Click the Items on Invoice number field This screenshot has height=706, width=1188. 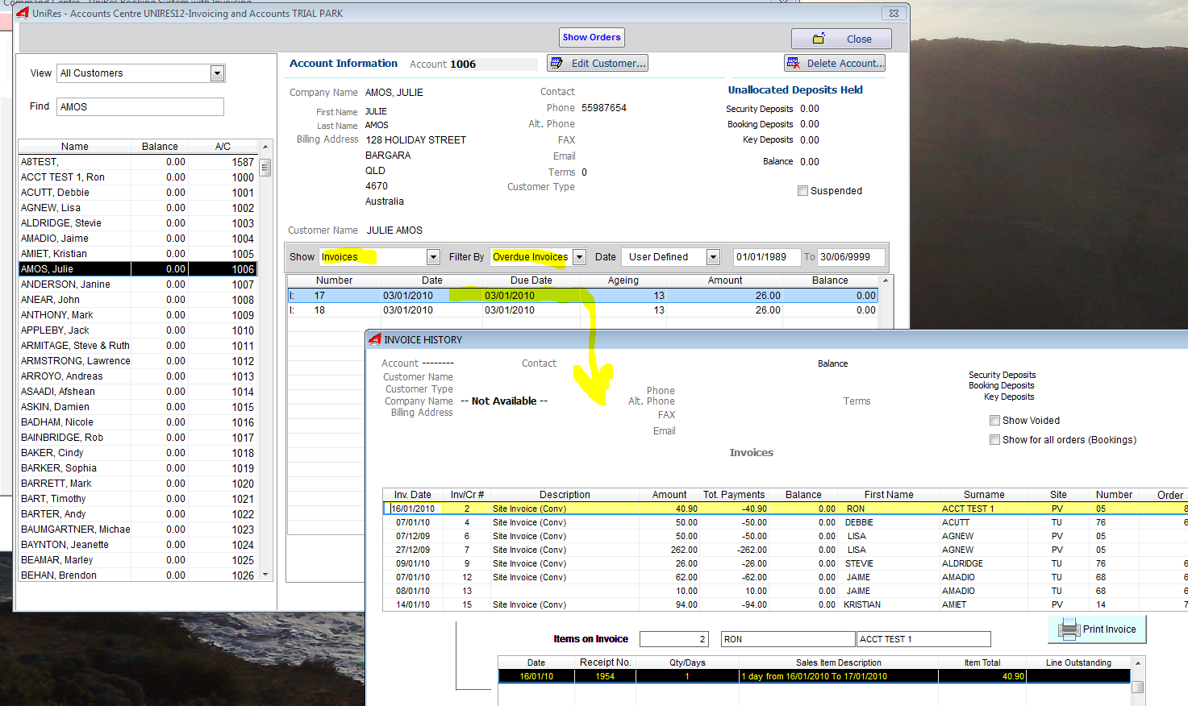pyautogui.click(x=674, y=639)
